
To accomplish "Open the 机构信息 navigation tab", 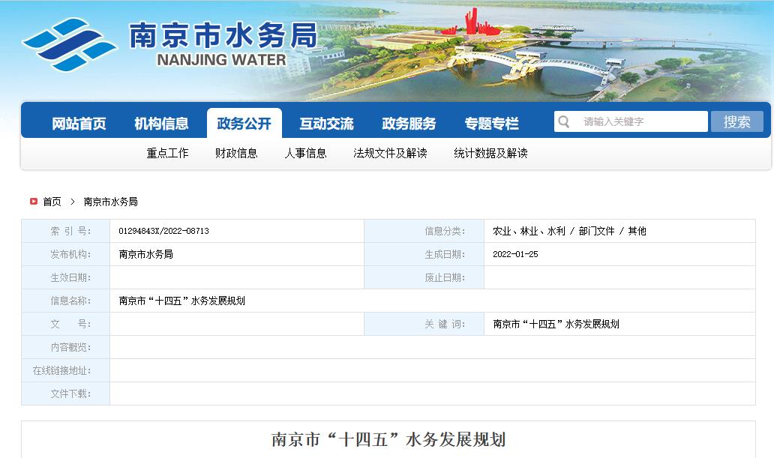I will (x=161, y=124).
